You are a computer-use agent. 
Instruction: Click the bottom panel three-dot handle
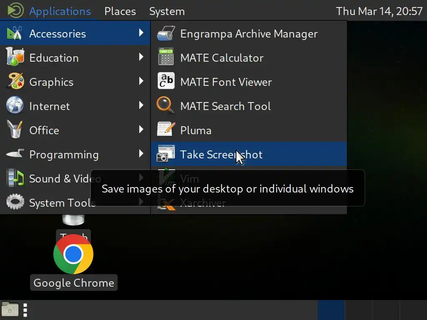tap(25, 310)
